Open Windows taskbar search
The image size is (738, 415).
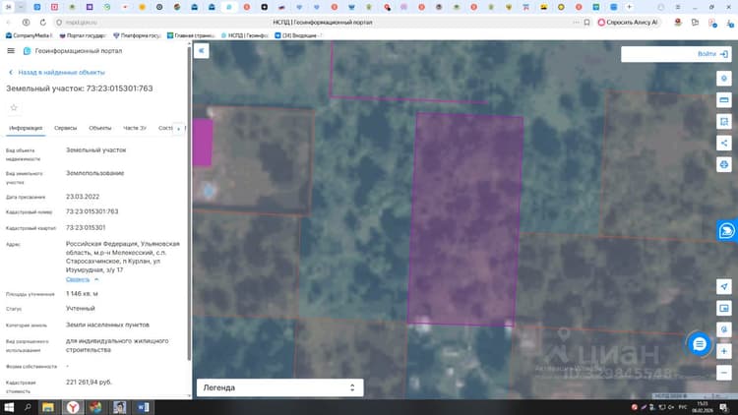(28, 407)
